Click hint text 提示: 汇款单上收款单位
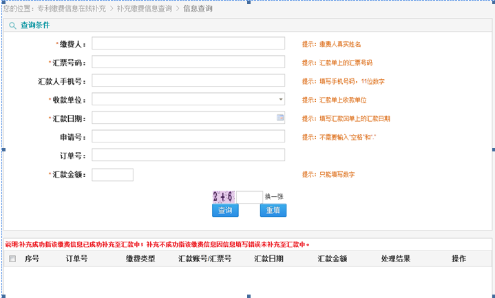Screen dimensions: 495x298 click(x=335, y=100)
